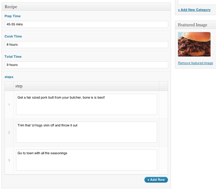Click the Prep Time label
This screenshot has width=216, height=189.
[x=13, y=16]
